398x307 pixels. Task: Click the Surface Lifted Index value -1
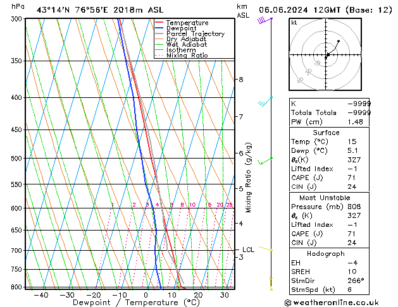[x=352, y=169]
